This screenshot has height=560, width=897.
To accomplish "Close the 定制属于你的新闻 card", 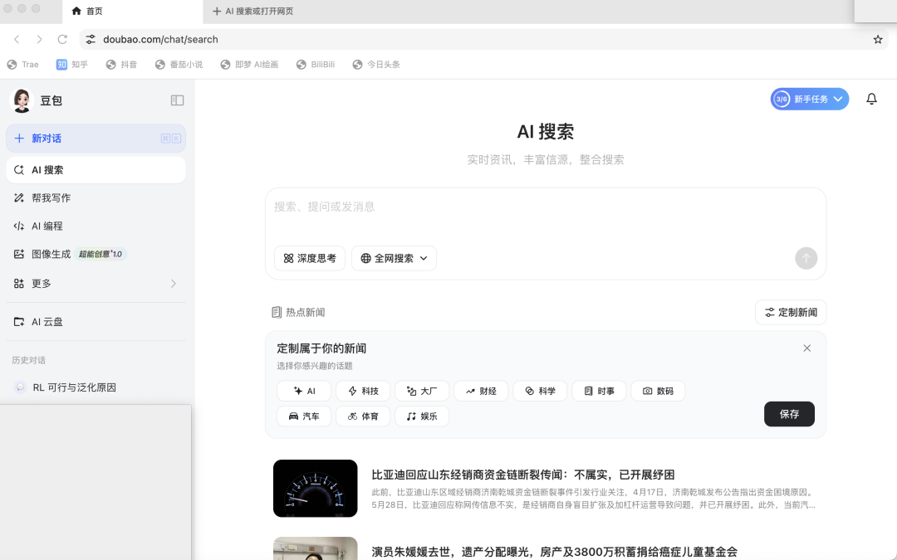I will click(x=806, y=348).
